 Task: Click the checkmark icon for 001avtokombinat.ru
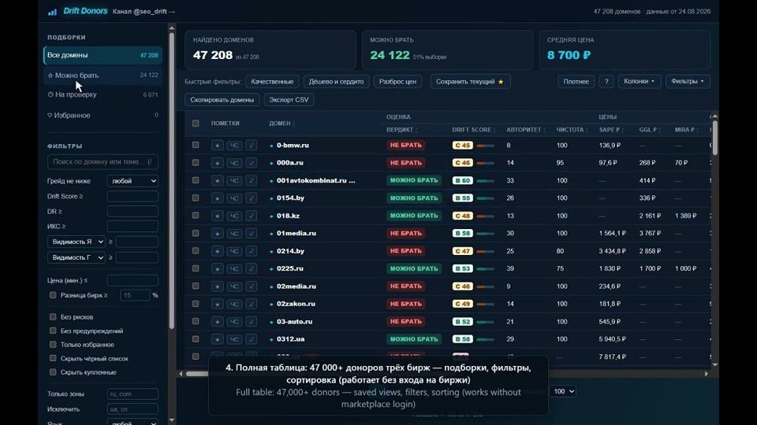(251, 180)
